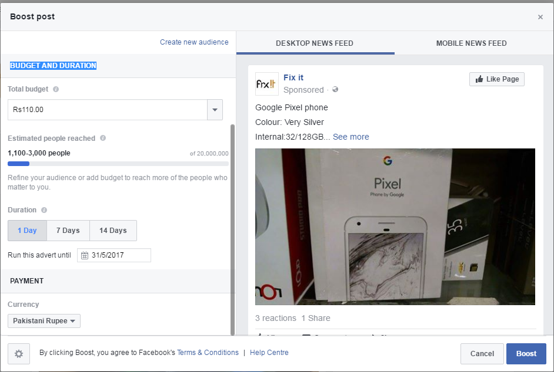The height and width of the screenshot is (372, 554).
Task: Click the Fix it page logo
Action: (x=267, y=84)
